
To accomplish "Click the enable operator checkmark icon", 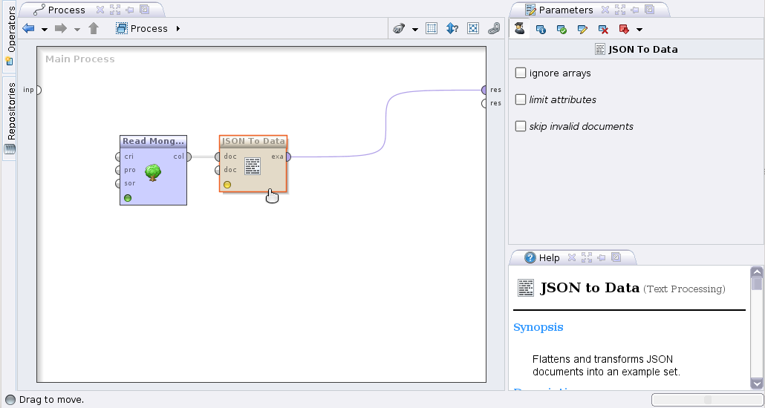I will click(x=561, y=30).
